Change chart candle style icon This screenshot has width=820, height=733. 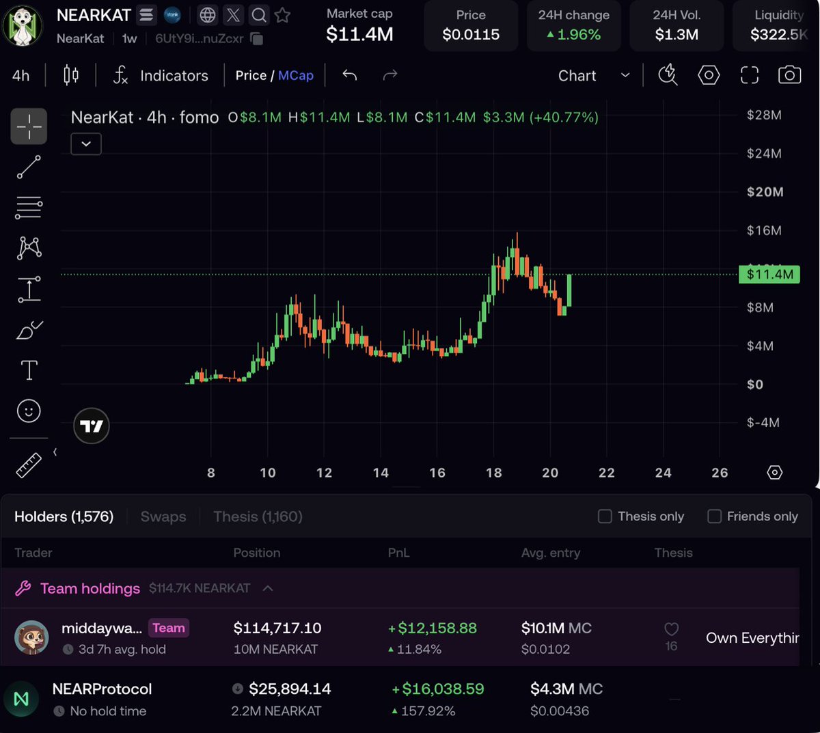[x=71, y=75]
